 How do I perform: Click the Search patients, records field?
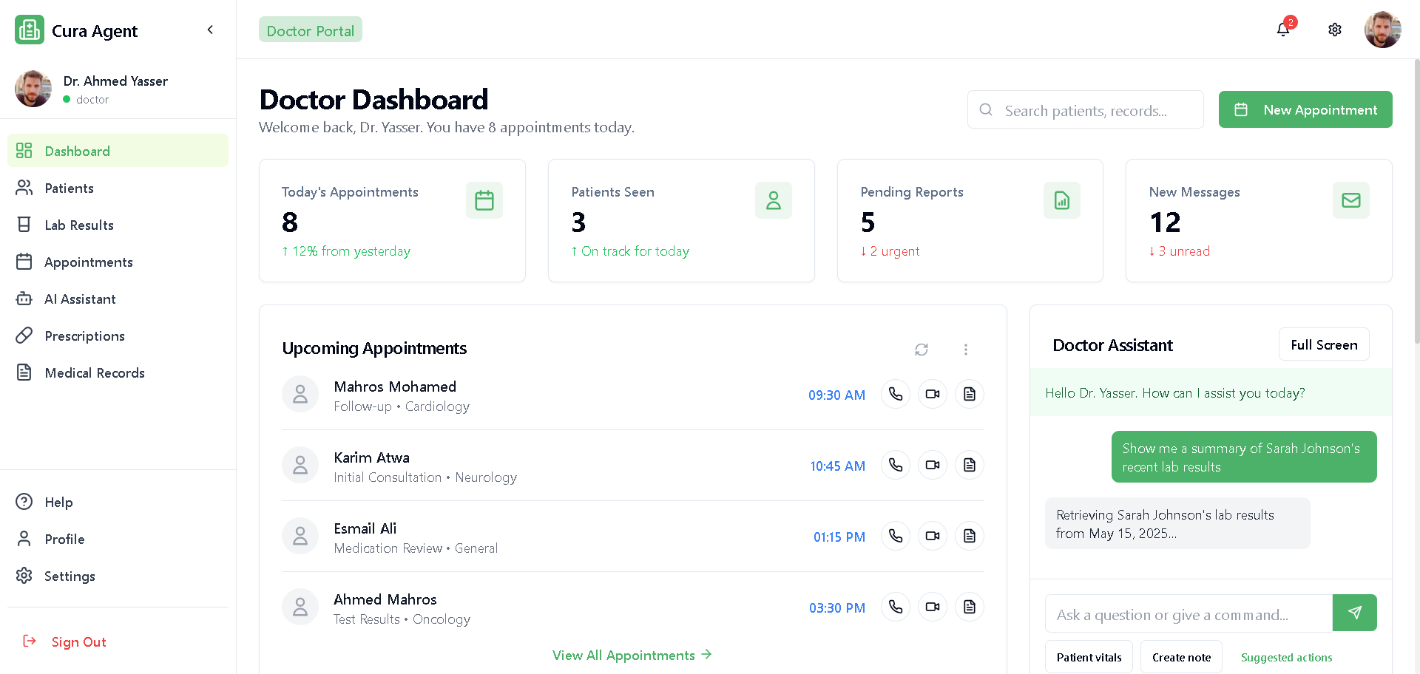(x=1085, y=110)
